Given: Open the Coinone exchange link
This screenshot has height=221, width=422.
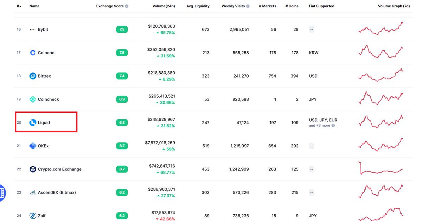Looking at the screenshot, I should point(46,53).
